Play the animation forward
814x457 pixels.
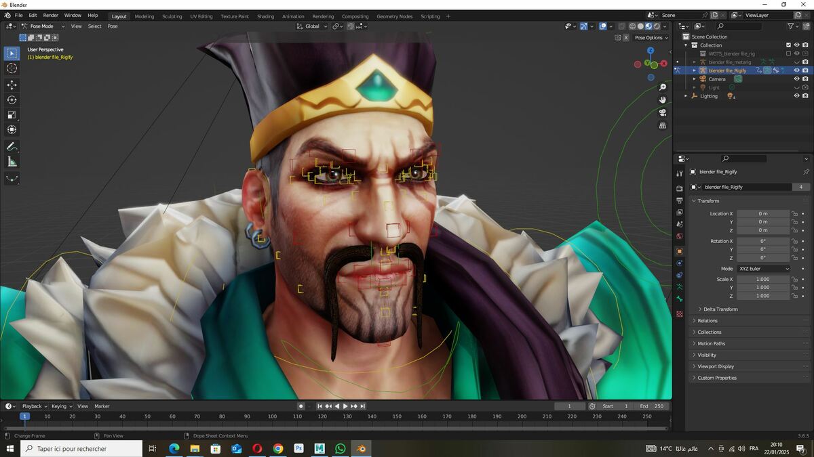click(x=345, y=406)
